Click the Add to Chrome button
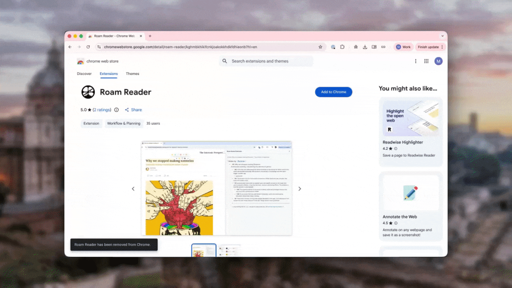This screenshot has width=512, height=288. 333,92
